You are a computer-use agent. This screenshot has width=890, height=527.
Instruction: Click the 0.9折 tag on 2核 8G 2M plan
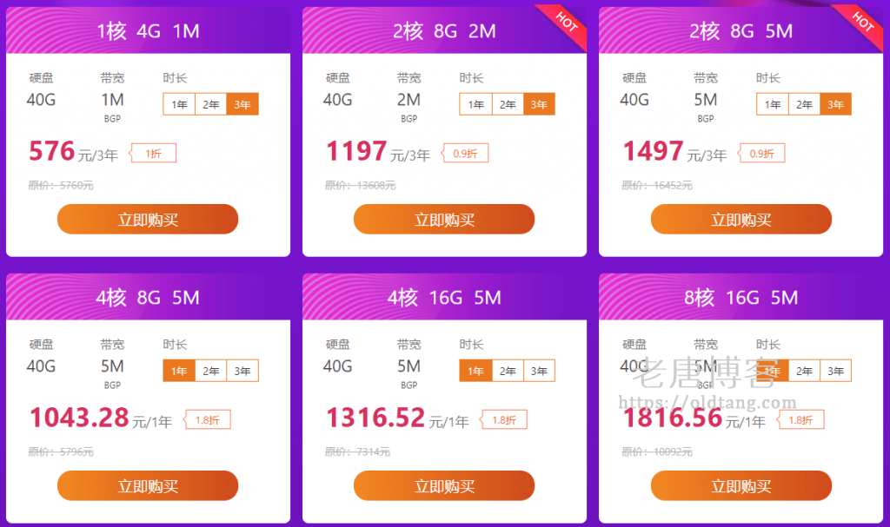coord(466,154)
